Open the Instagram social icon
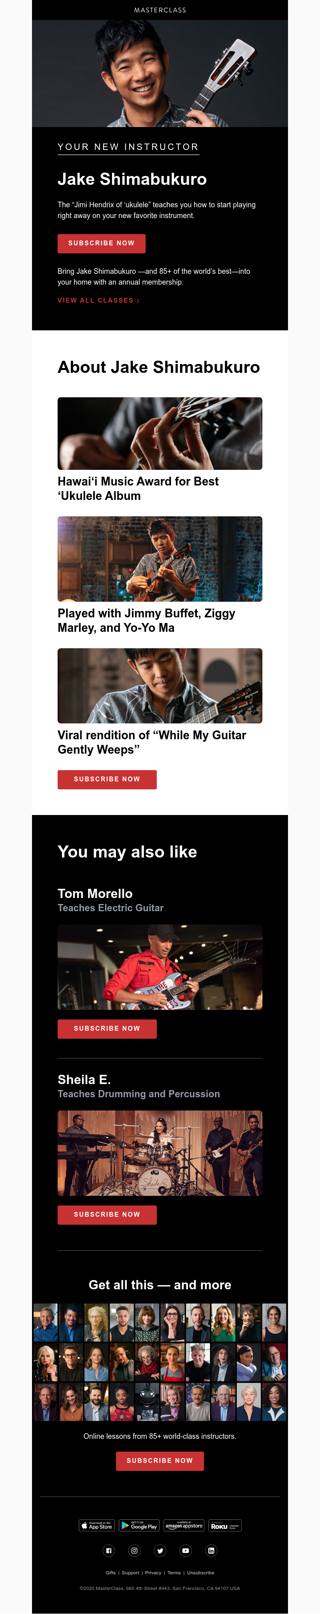 tap(134, 1551)
